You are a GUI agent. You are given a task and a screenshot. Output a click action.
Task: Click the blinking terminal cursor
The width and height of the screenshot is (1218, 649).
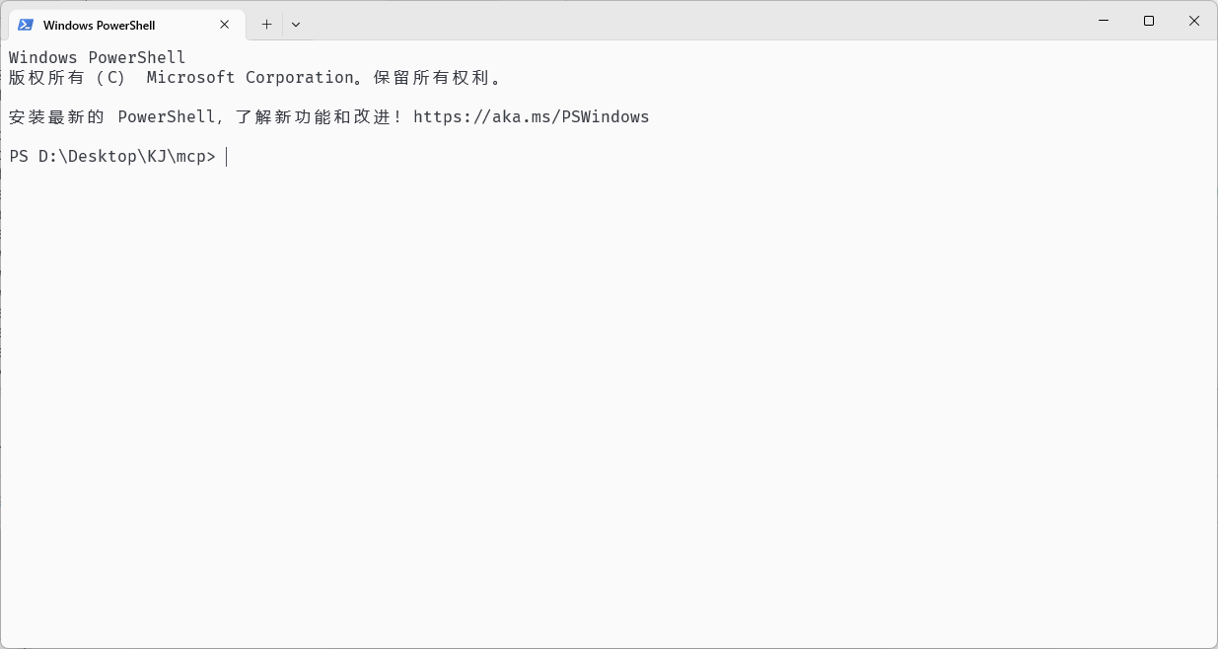[227, 156]
